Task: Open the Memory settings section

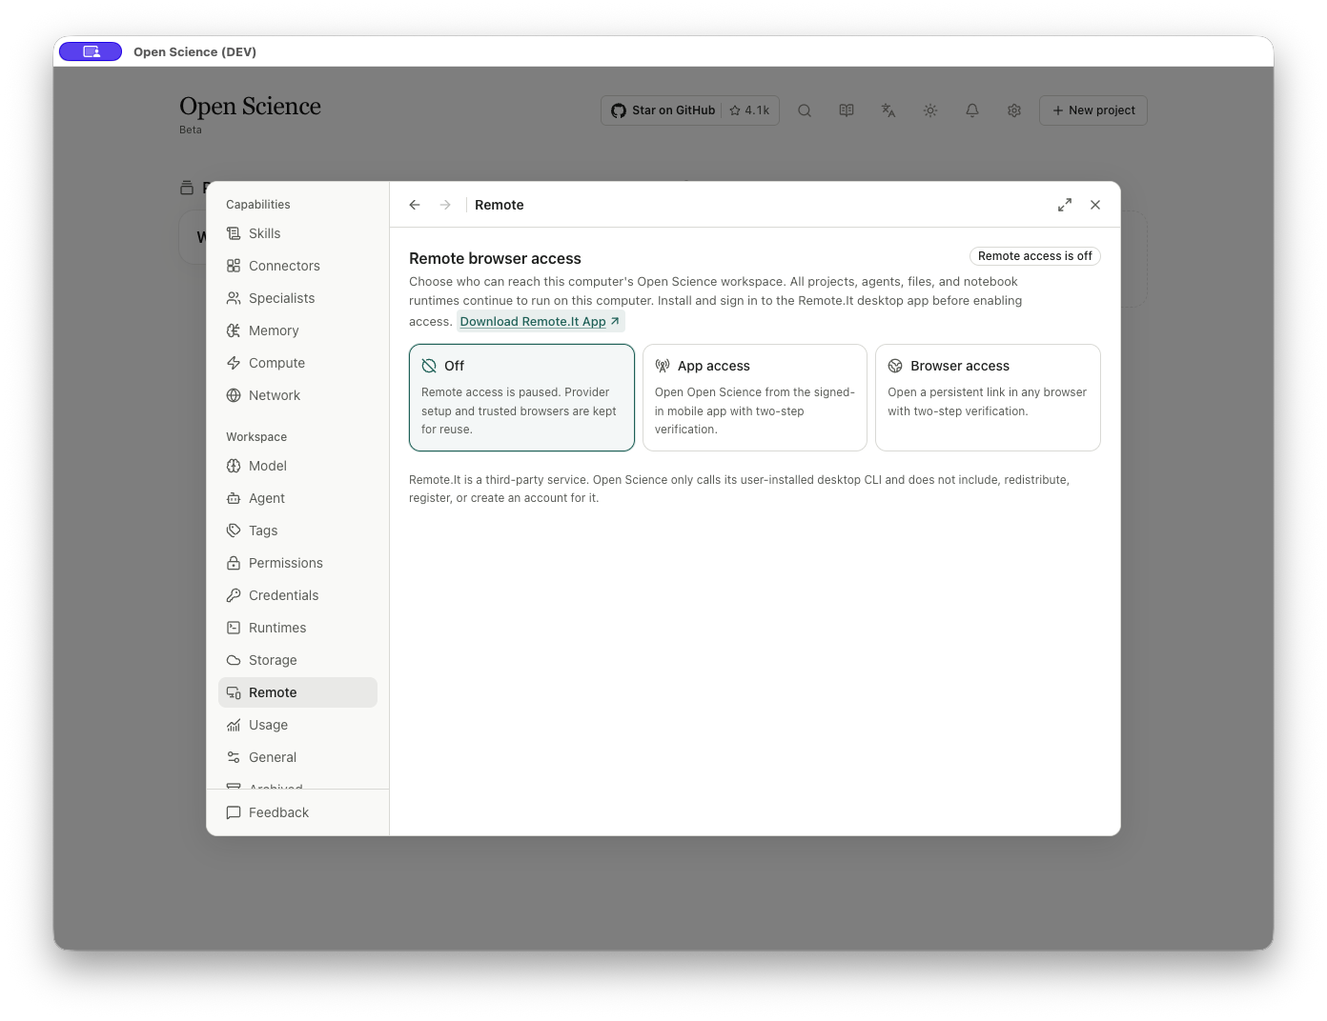Action: (297, 330)
